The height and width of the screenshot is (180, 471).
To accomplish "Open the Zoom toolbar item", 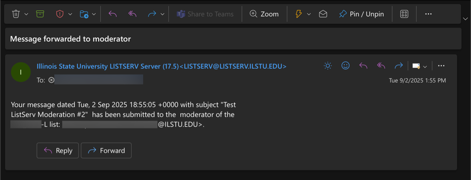I will (x=264, y=14).
